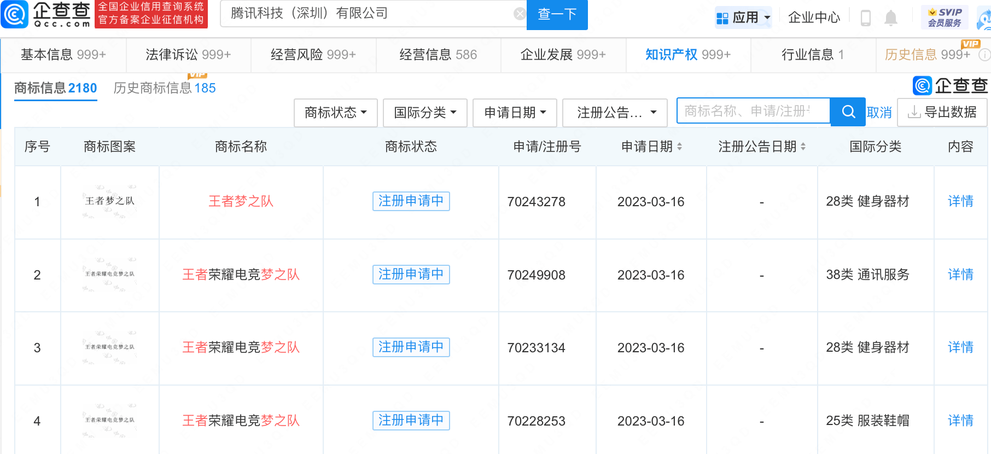The height and width of the screenshot is (454, 991).
Task: Open 详情 for trademark 70233134
Action: pos(960,347)
